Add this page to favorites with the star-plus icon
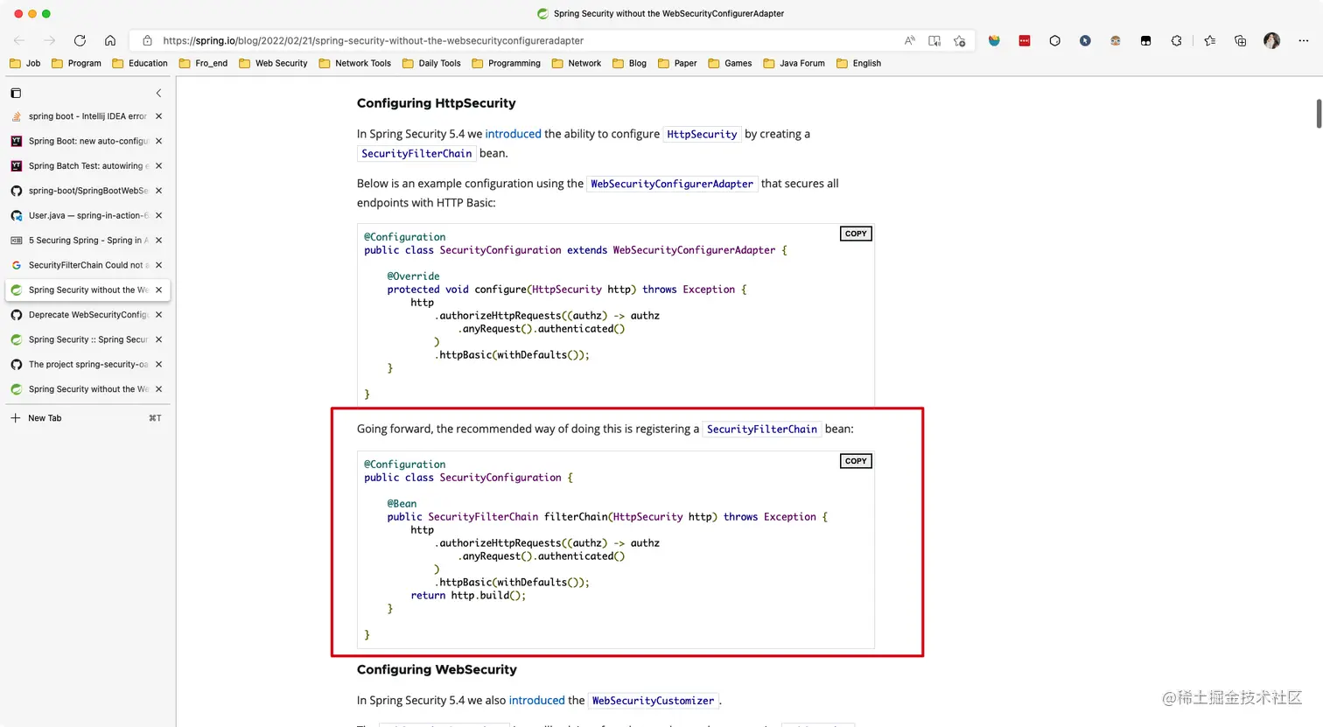The height and width of the screenshot is (727, 1323). coord(960,40)
